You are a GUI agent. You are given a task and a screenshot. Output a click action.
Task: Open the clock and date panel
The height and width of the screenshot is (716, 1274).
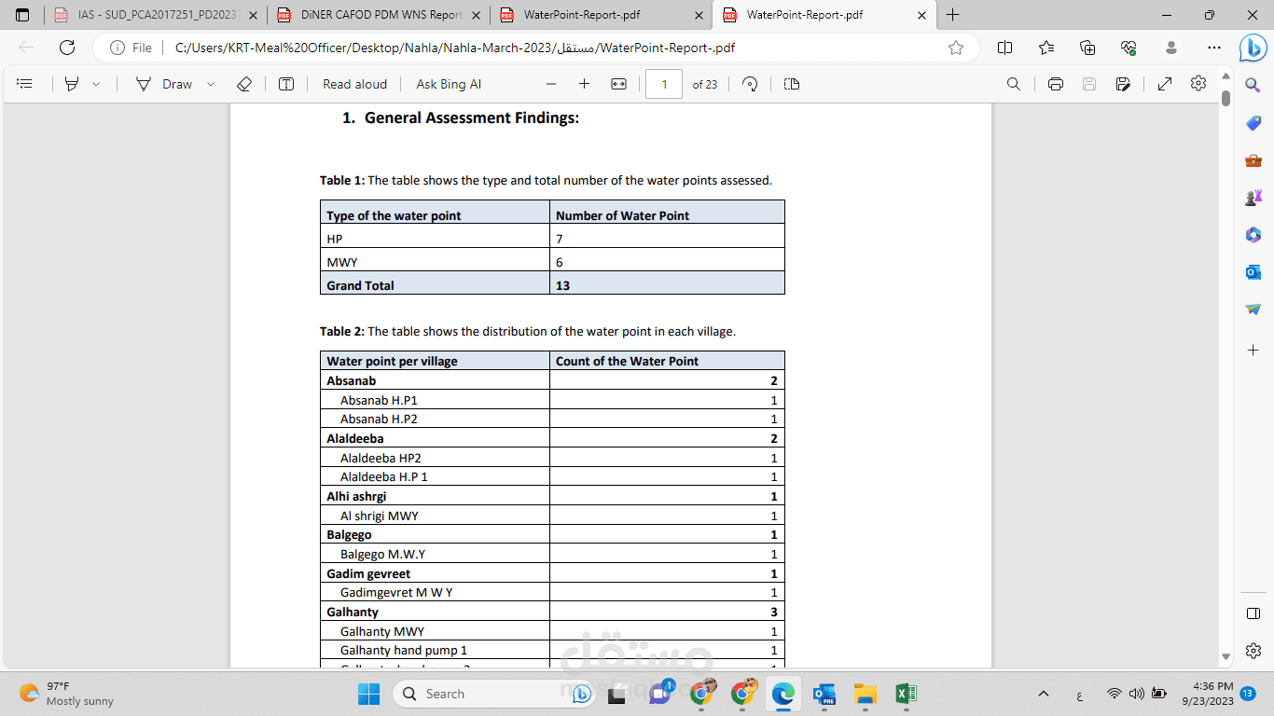pyautogui.click(x=1207, y=694)
